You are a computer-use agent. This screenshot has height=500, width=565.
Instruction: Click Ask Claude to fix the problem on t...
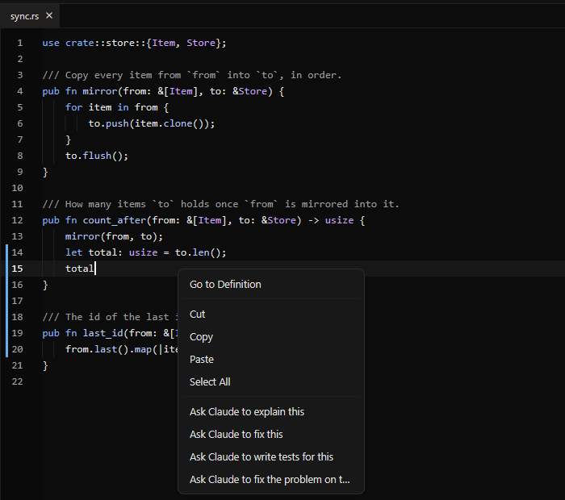point(271,480)
